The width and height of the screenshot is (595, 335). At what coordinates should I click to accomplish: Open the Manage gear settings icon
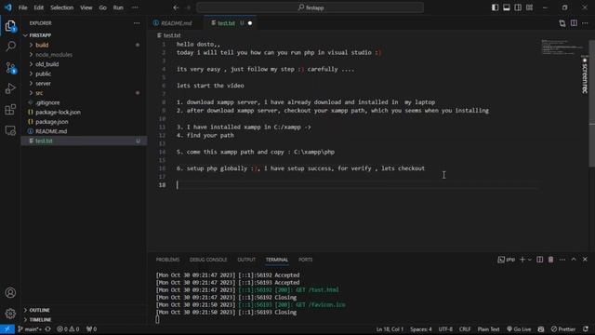10,314
